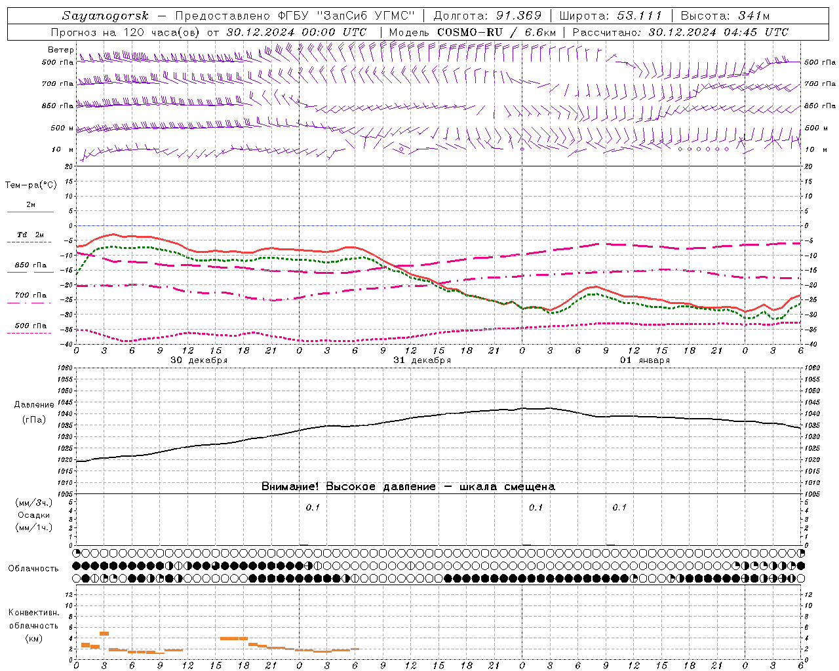Select the 'Прогноз на 120 часа(ов)' forecast text
The width and height of the screenshot is (839, 671).
tap(127, 32)
